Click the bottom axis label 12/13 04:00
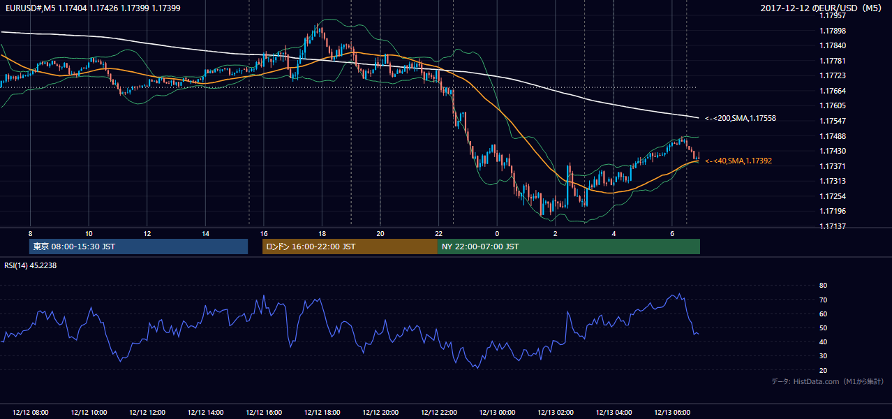892x419 pixels. tap(614, 413)
